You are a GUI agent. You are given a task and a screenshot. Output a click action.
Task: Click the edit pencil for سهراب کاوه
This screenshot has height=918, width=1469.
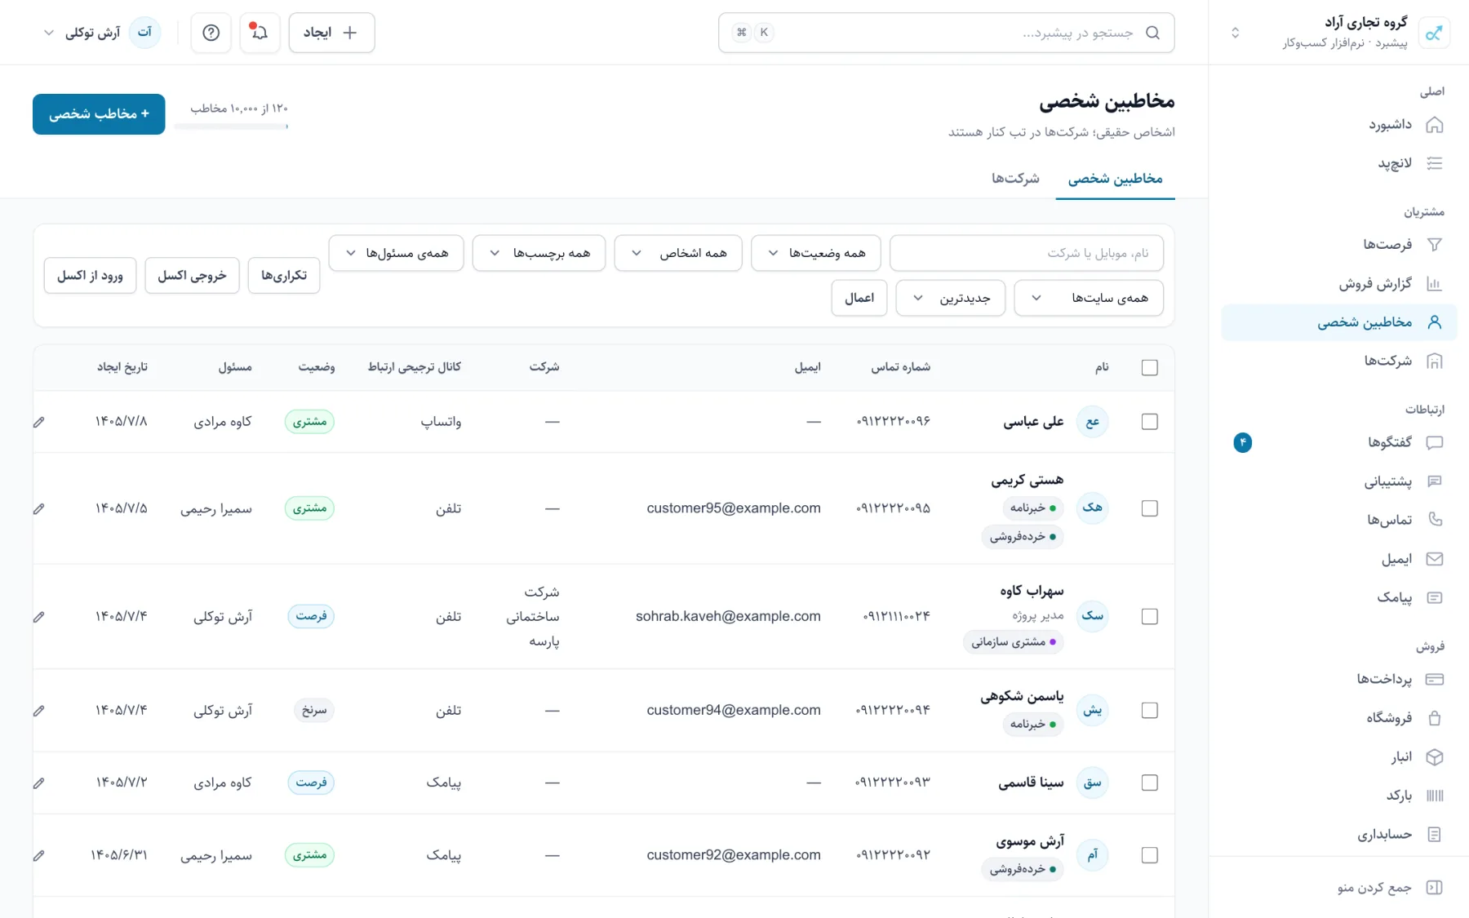point(39,617)
